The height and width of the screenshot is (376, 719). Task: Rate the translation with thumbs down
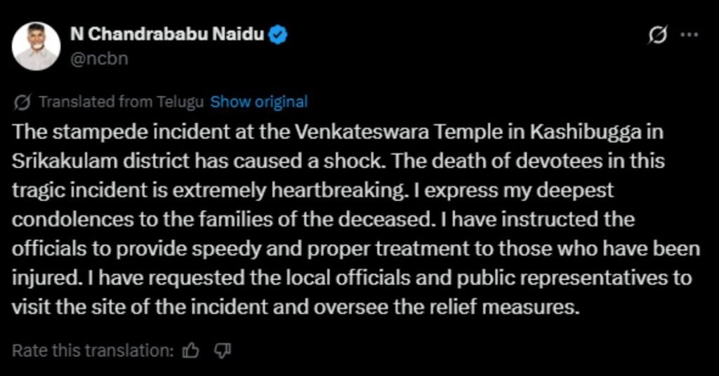coord(222,351)
